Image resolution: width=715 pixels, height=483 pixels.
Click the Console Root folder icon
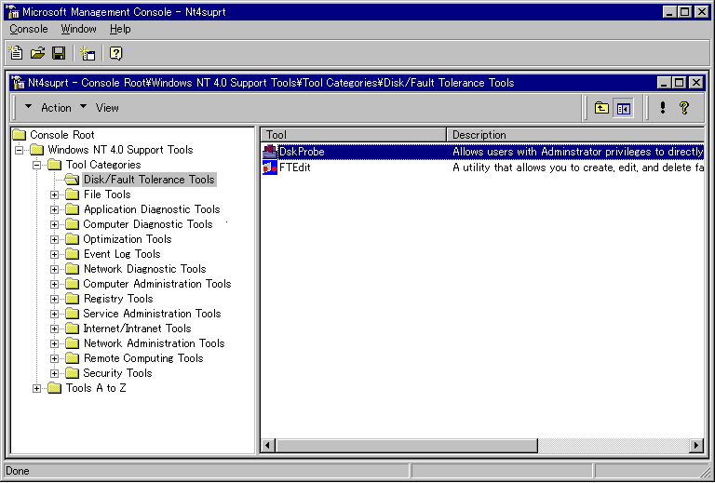click(20, 135)
